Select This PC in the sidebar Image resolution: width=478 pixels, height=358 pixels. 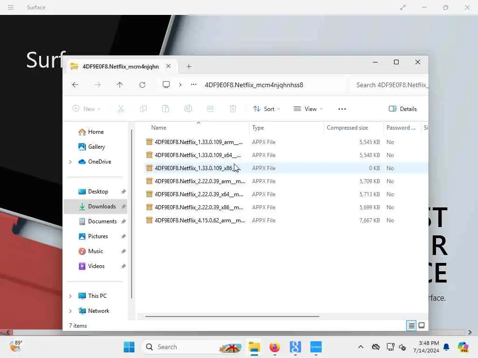97,296
